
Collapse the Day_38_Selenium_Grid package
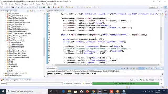pyautogui.click(x=6, y=40)
